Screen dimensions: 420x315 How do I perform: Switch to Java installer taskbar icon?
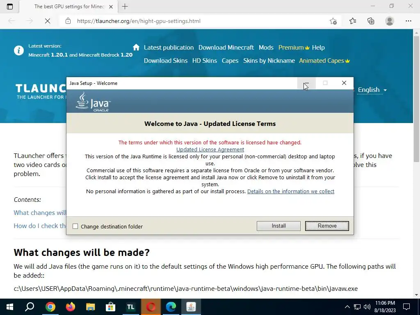(191, 307)
